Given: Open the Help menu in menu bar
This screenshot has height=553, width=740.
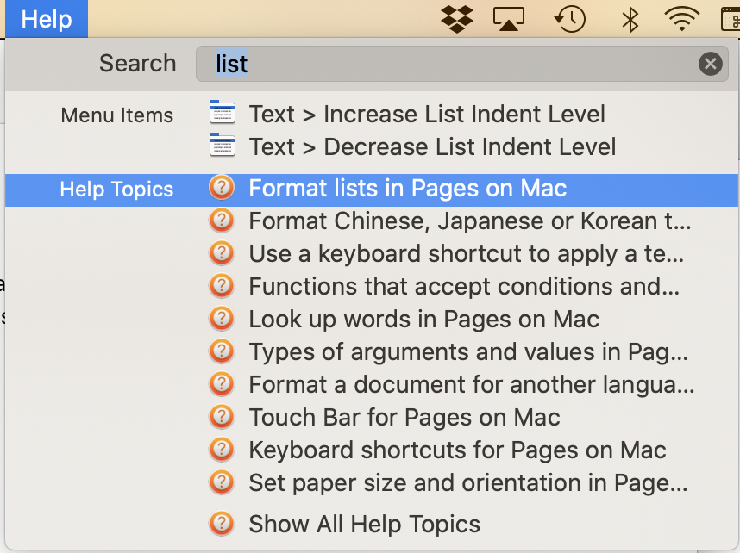Looking at the screenshot, I should point(47,19).
